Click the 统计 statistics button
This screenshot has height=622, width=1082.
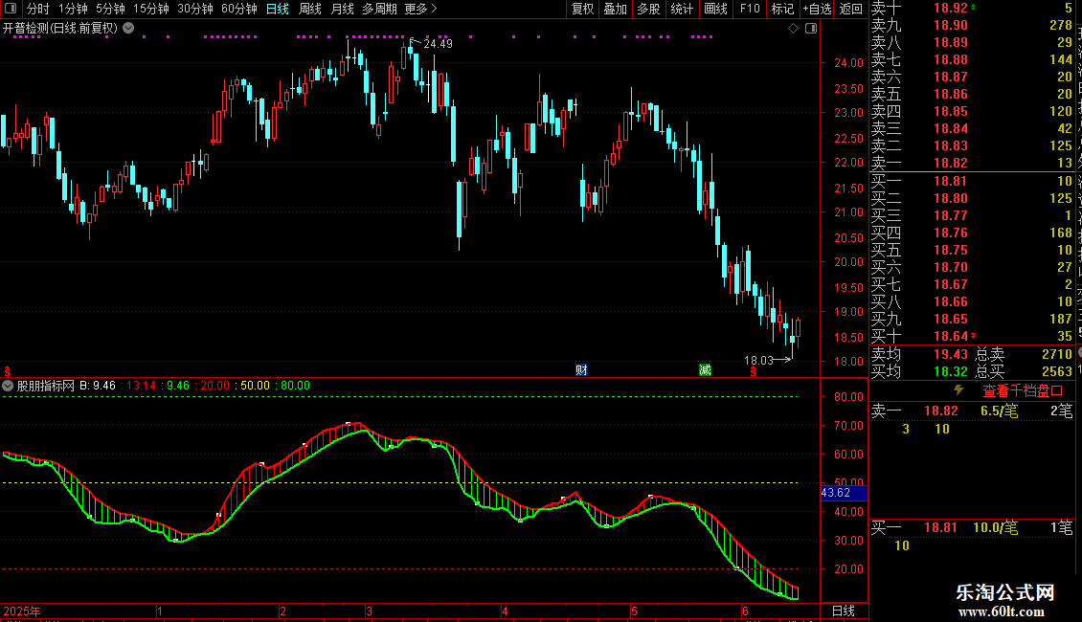[682, 9]
